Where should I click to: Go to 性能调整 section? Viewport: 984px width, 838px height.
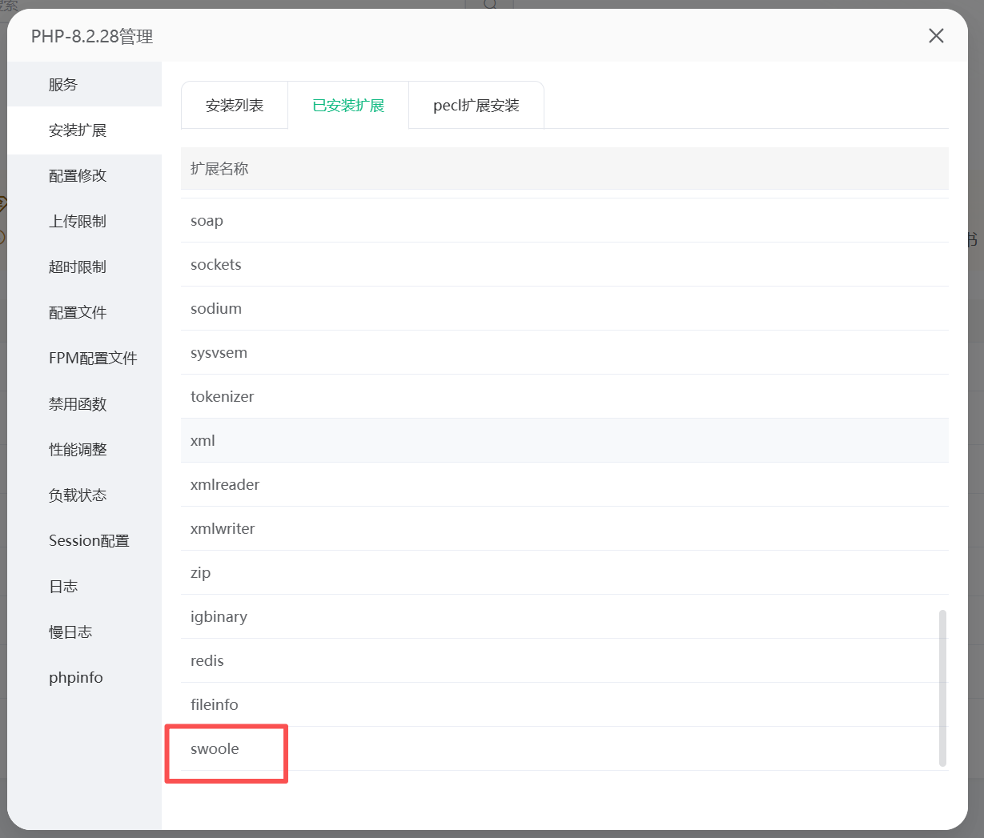(x=78, y=450)
